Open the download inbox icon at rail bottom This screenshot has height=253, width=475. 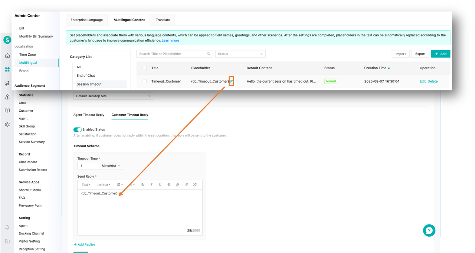[x=7, y=241]
